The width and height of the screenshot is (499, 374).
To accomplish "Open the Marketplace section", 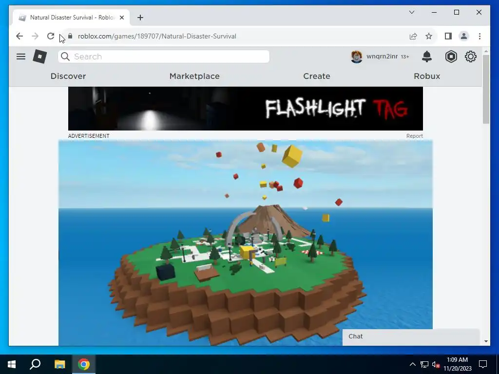I will [x=194, y=76].
